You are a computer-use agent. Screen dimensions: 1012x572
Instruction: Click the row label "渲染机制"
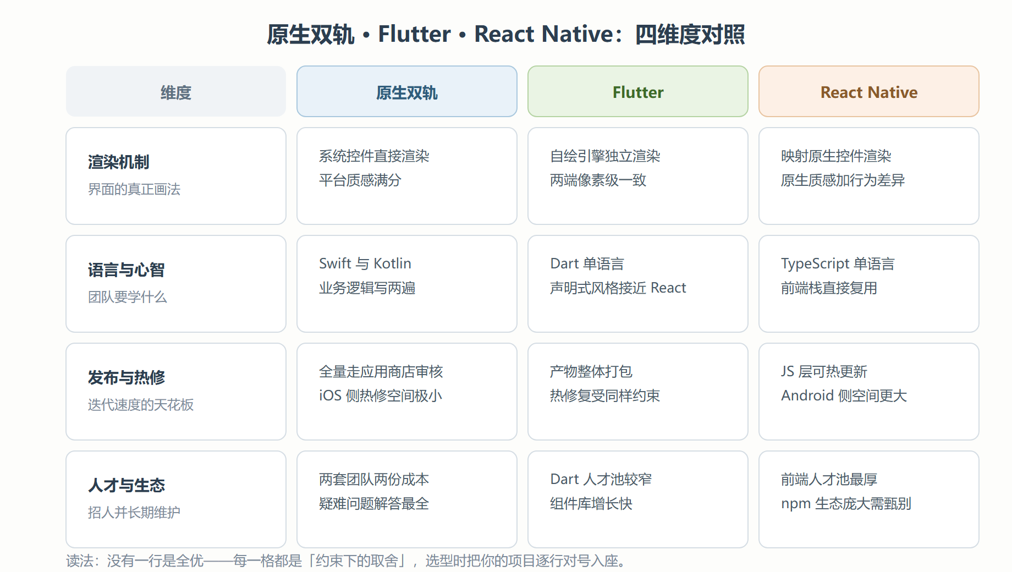119,162
